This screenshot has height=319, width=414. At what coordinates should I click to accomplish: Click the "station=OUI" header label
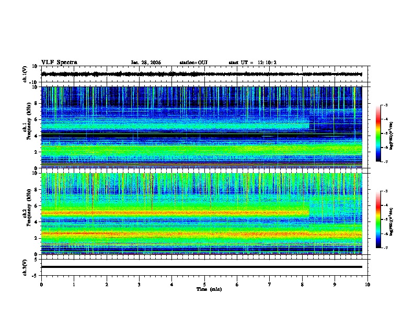click(193, 63)
